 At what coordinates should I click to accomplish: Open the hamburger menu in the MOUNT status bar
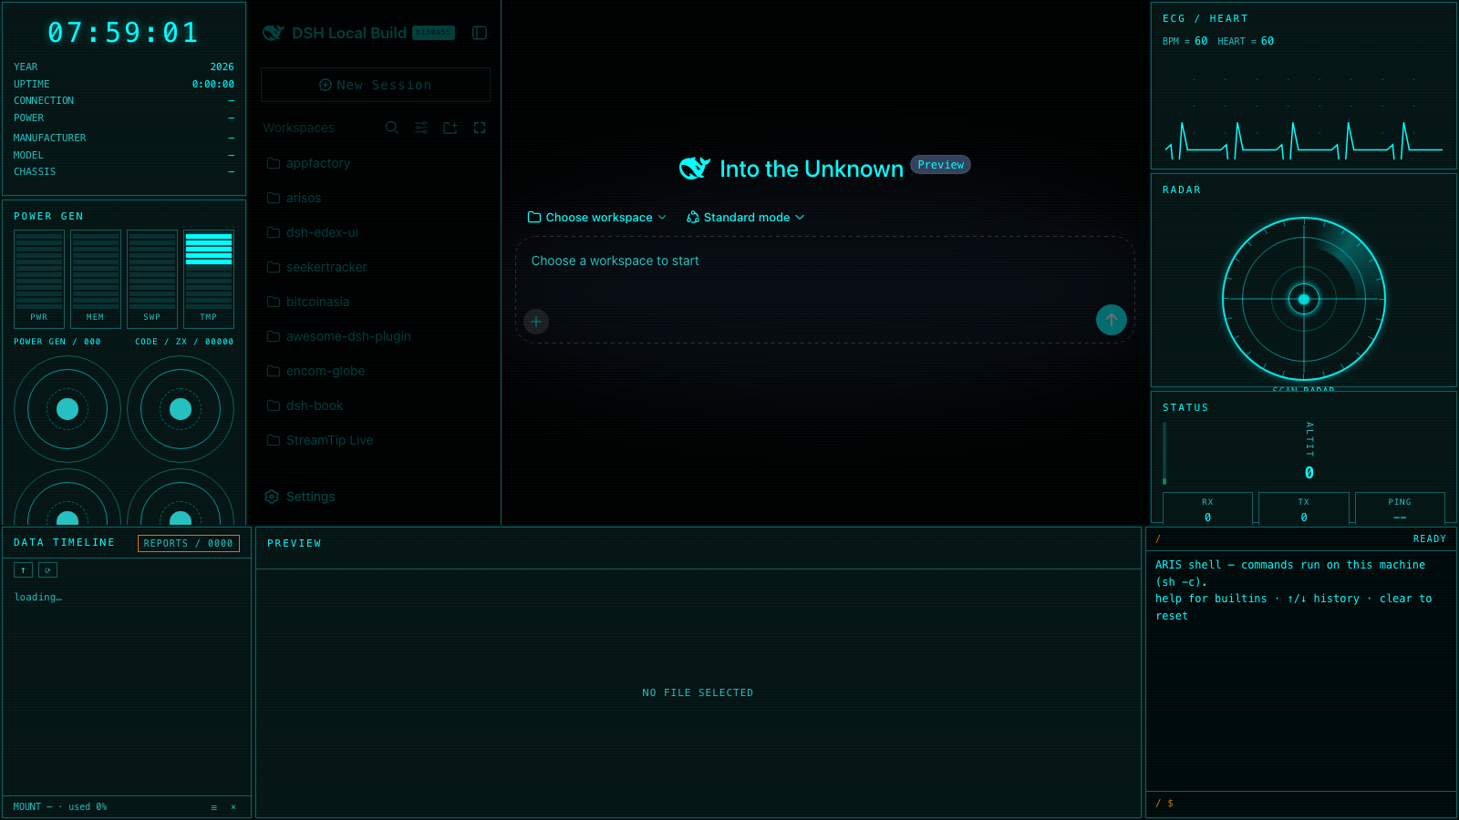tap(214, 807)
